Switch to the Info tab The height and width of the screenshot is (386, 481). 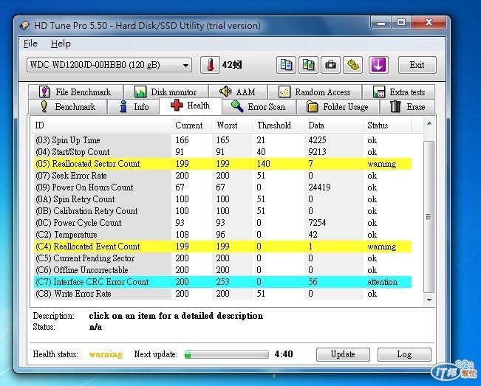pos(134,106)
